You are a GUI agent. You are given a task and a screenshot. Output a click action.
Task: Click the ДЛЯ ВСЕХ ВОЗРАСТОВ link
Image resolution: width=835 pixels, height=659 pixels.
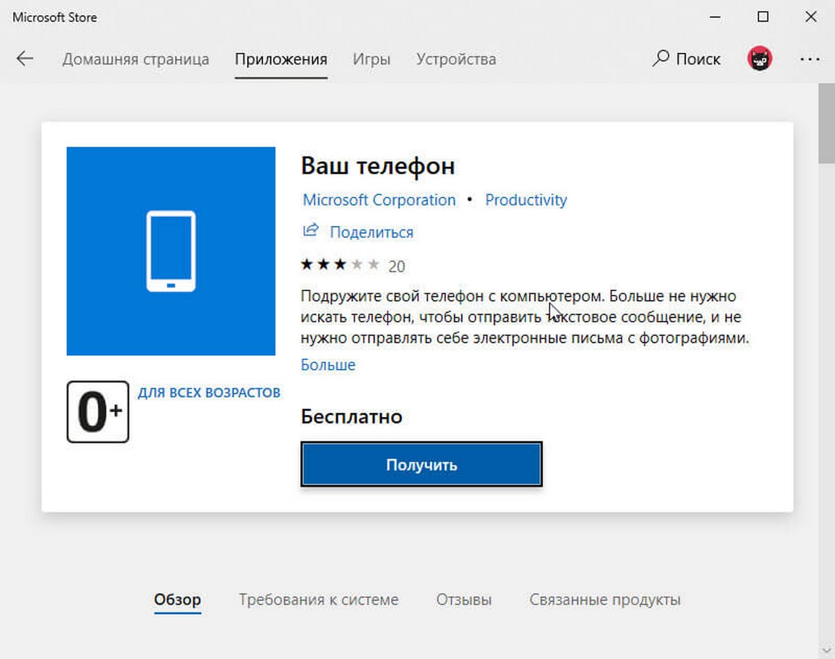point(209,393)
